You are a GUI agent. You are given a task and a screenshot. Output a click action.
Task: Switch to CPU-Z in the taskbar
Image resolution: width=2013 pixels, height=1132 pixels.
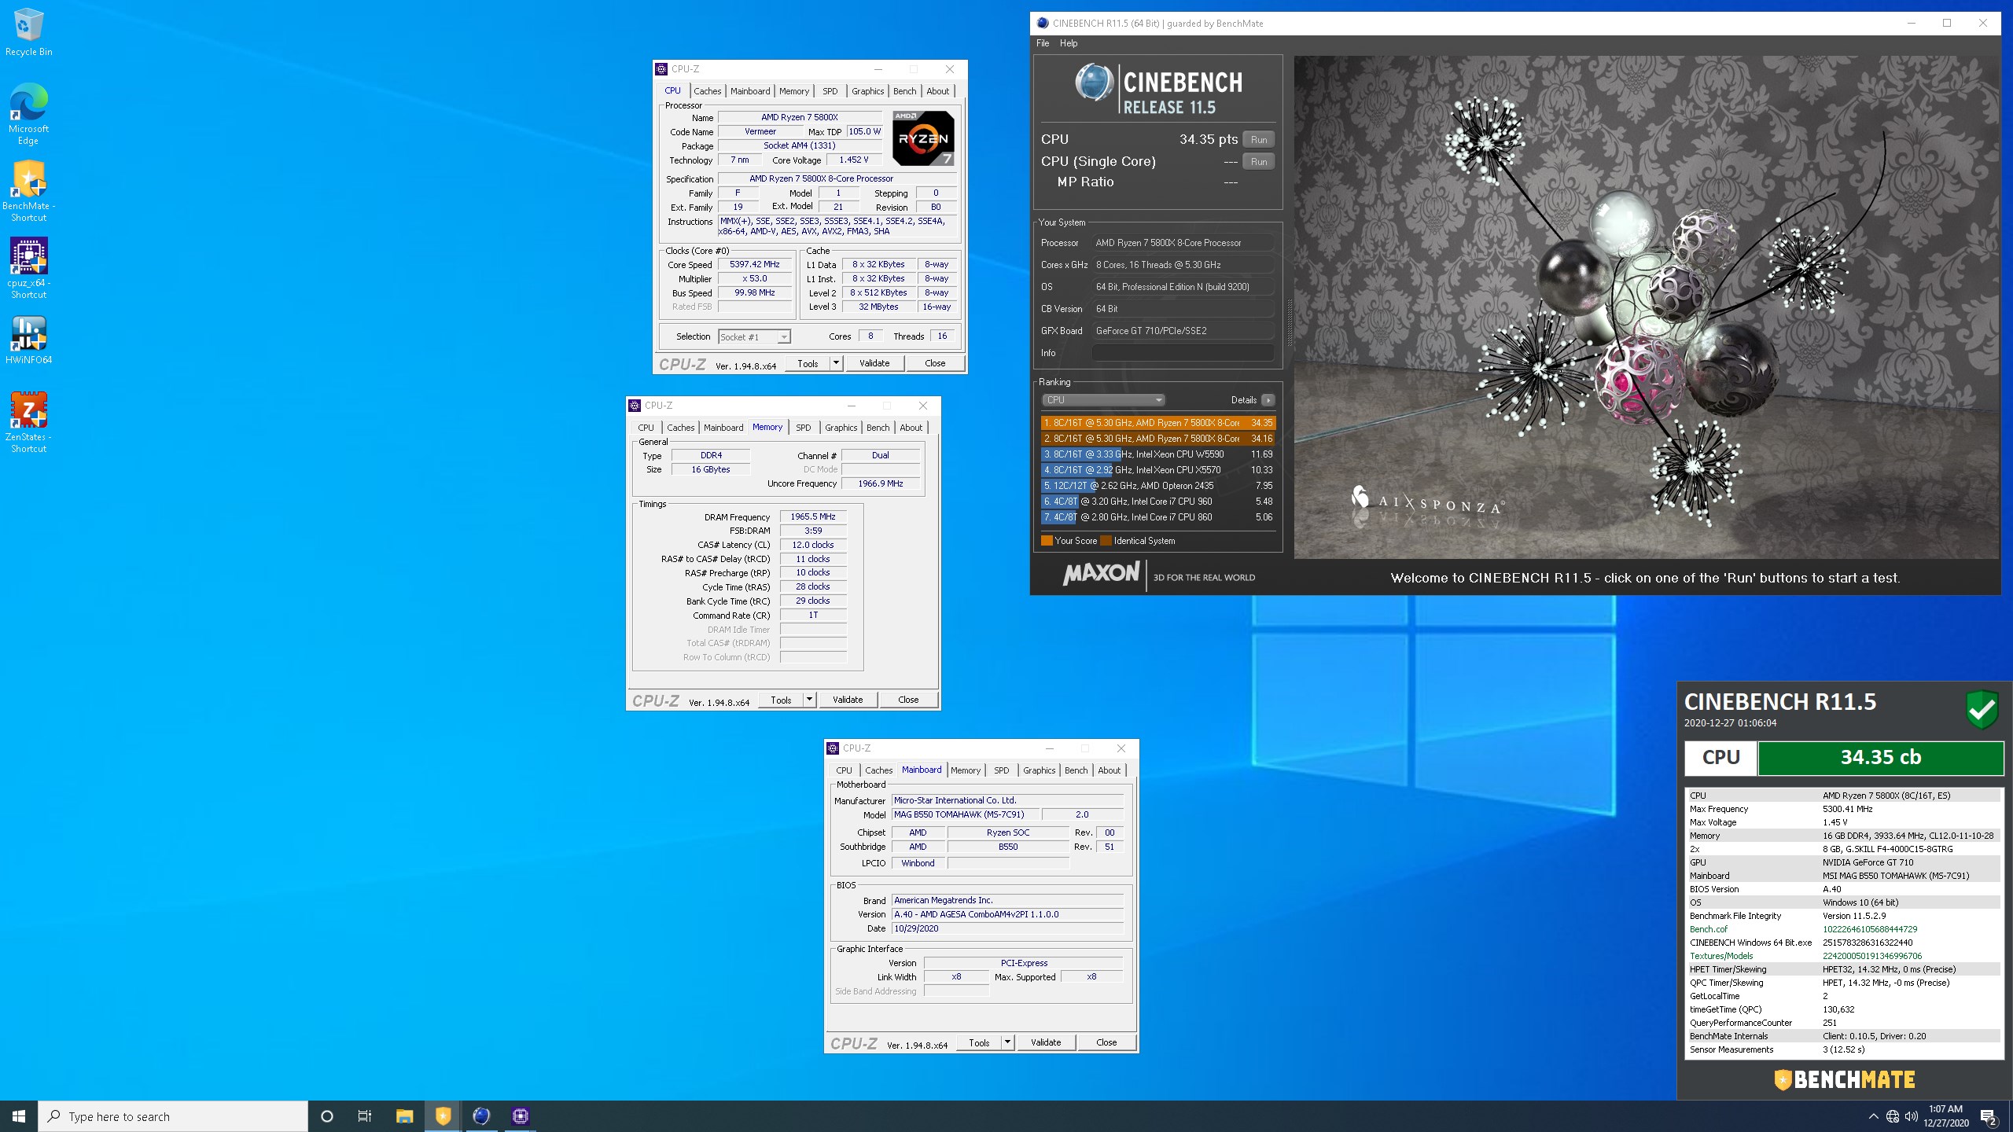coord(520,1116)
